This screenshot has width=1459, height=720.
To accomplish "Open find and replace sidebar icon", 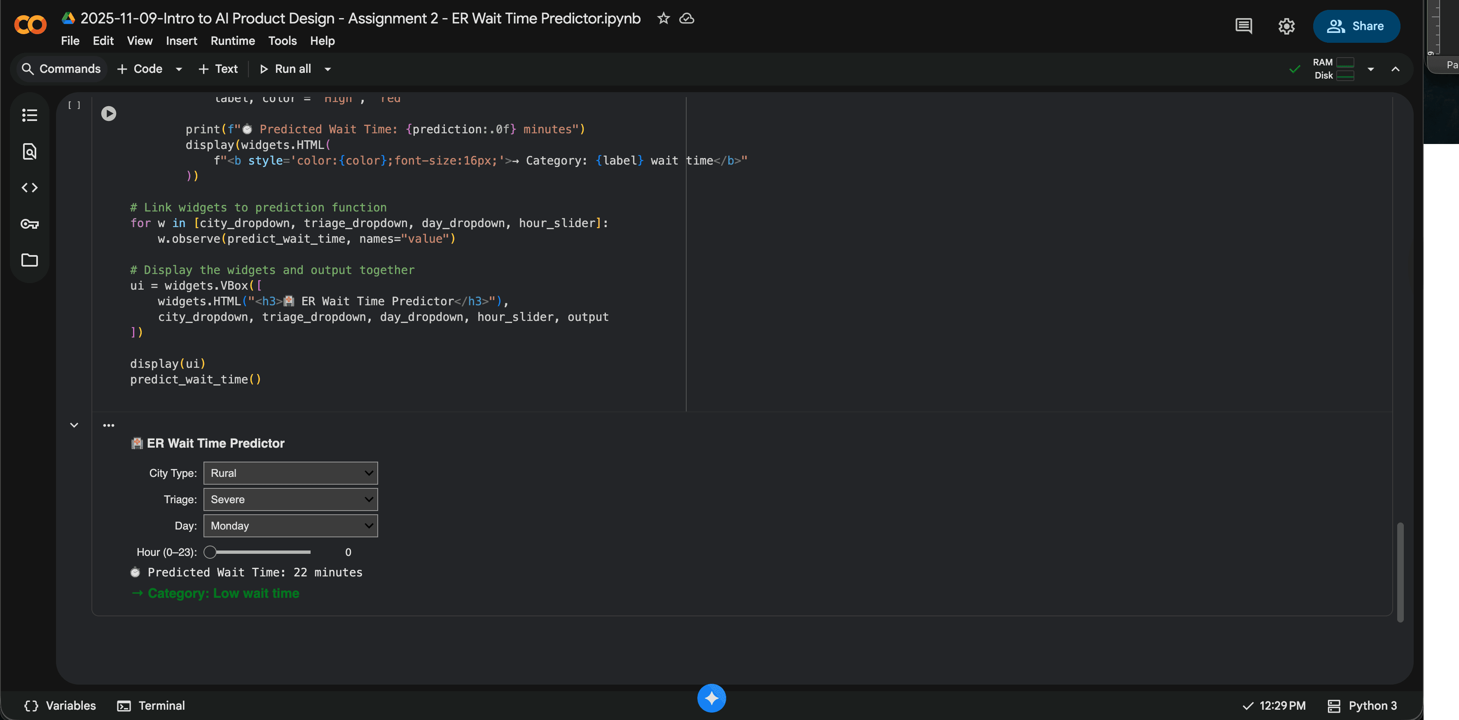I will pyautogui.click(x=30, y=151).
